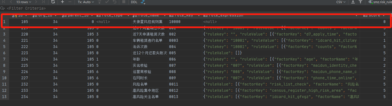392x106 pixels.
Task: Open the filter search magnifier icon
Action: point(3,9)
